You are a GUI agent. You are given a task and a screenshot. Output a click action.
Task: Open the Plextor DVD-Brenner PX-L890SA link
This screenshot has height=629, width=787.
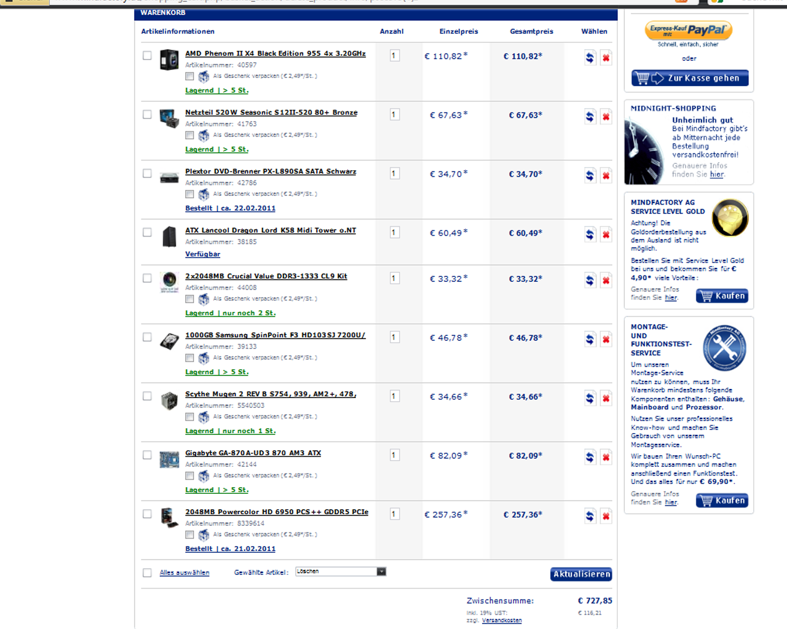(271, 172)
